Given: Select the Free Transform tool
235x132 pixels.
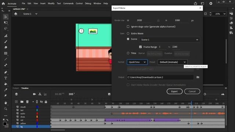Looking at the screenshot, I should tap(6, 23).
